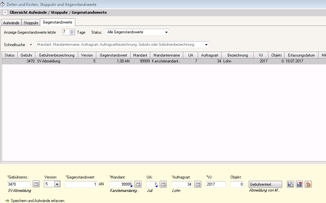Sort by the Erfassungsdatum column header

(301, 55)
